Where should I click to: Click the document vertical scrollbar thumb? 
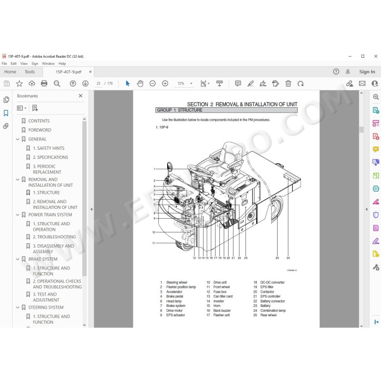(361, 130)
